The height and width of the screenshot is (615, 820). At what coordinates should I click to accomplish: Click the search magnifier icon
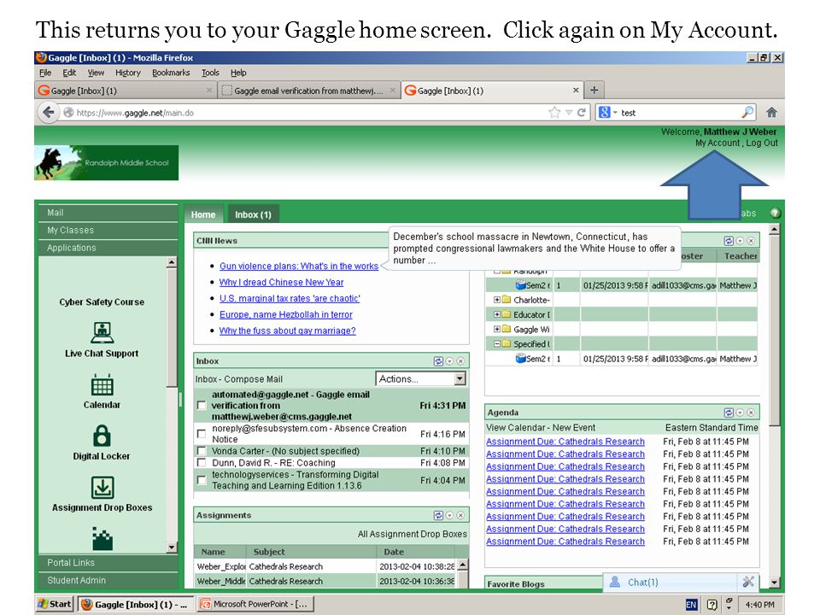click(748, 112)
